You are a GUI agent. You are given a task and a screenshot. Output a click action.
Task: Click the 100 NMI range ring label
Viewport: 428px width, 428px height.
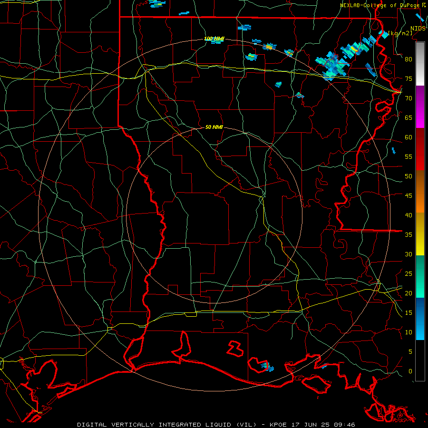214,39
